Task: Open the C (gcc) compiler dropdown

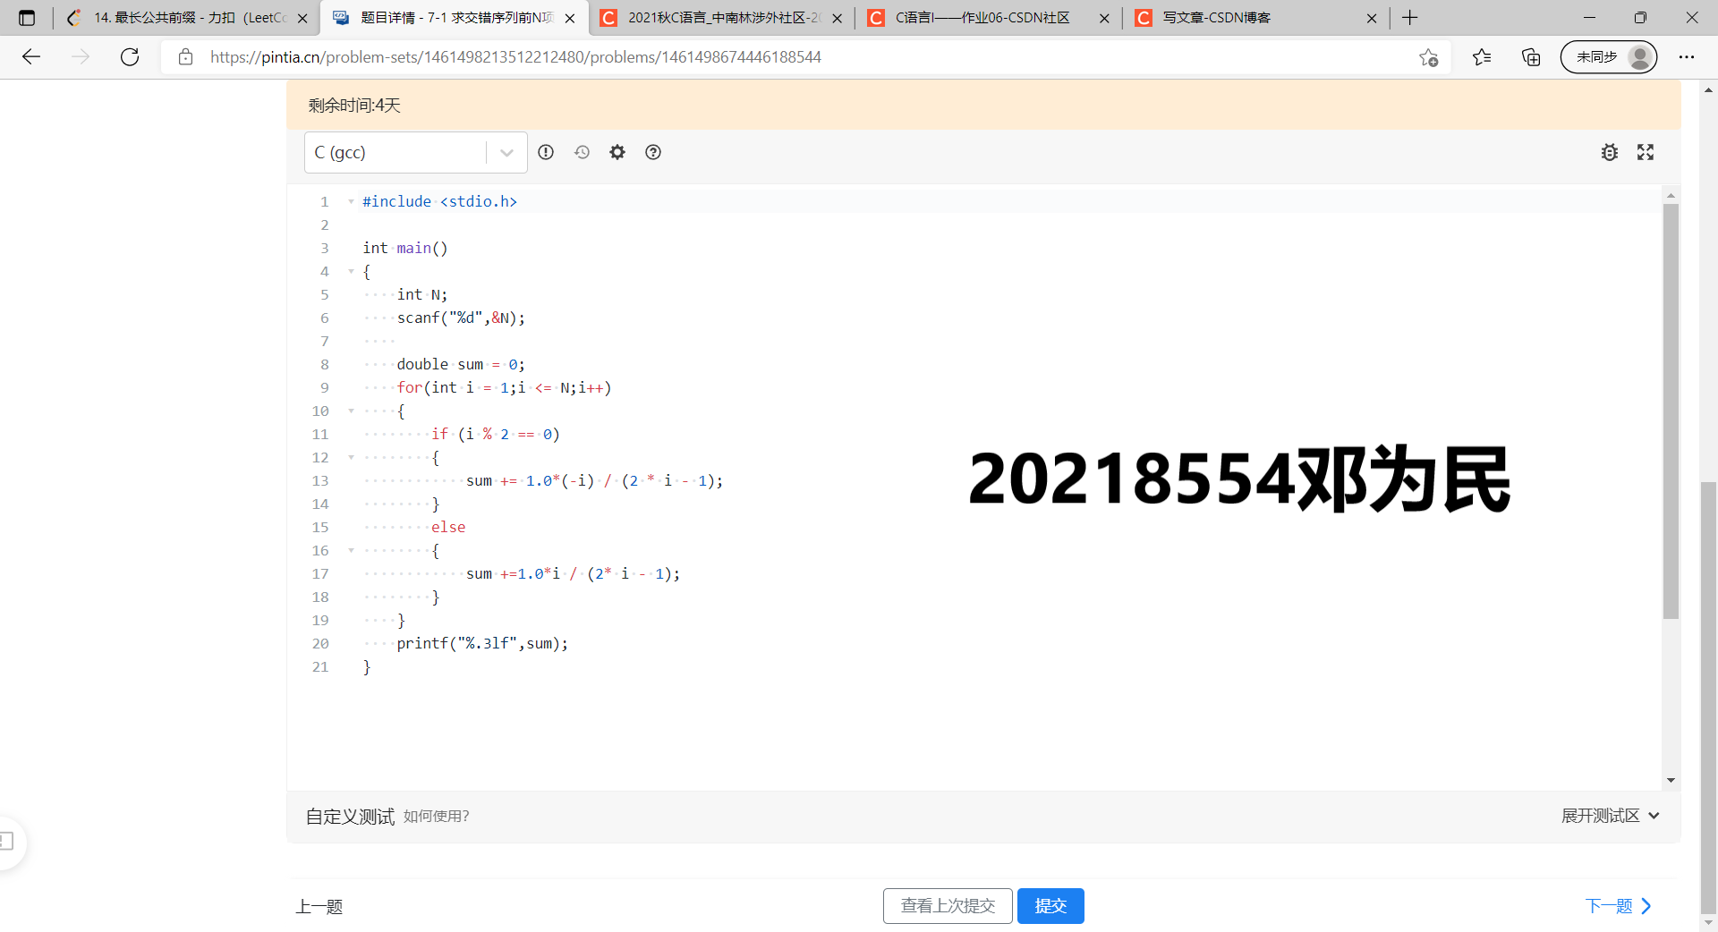Action: point(416,153)
